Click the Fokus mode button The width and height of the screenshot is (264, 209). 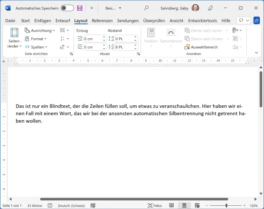point(155,205)
